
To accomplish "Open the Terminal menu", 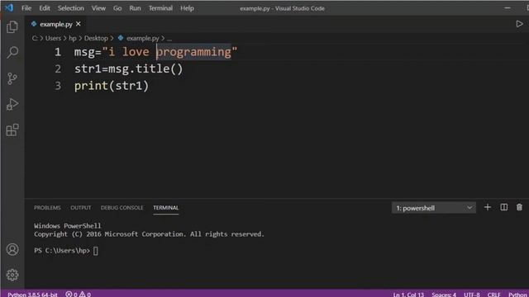I will (160, 8).
